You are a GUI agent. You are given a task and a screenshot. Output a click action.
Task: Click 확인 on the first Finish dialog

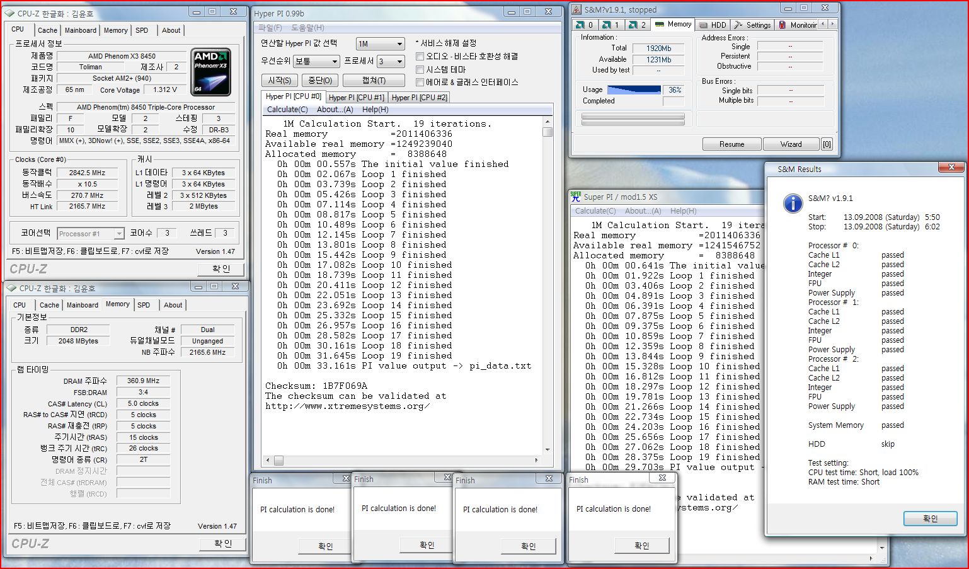point(325,546)
